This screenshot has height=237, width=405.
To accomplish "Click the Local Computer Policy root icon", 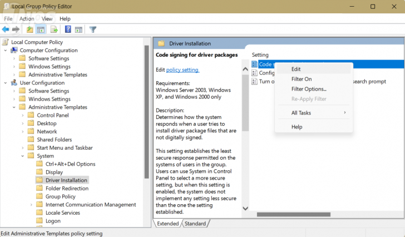I will click(x=6, y=42).
